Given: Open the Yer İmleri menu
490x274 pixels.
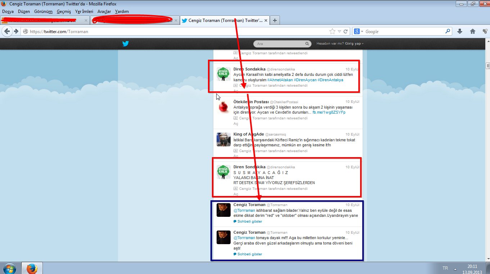Looking at the screenshot, I should click(x=84, y=12).
